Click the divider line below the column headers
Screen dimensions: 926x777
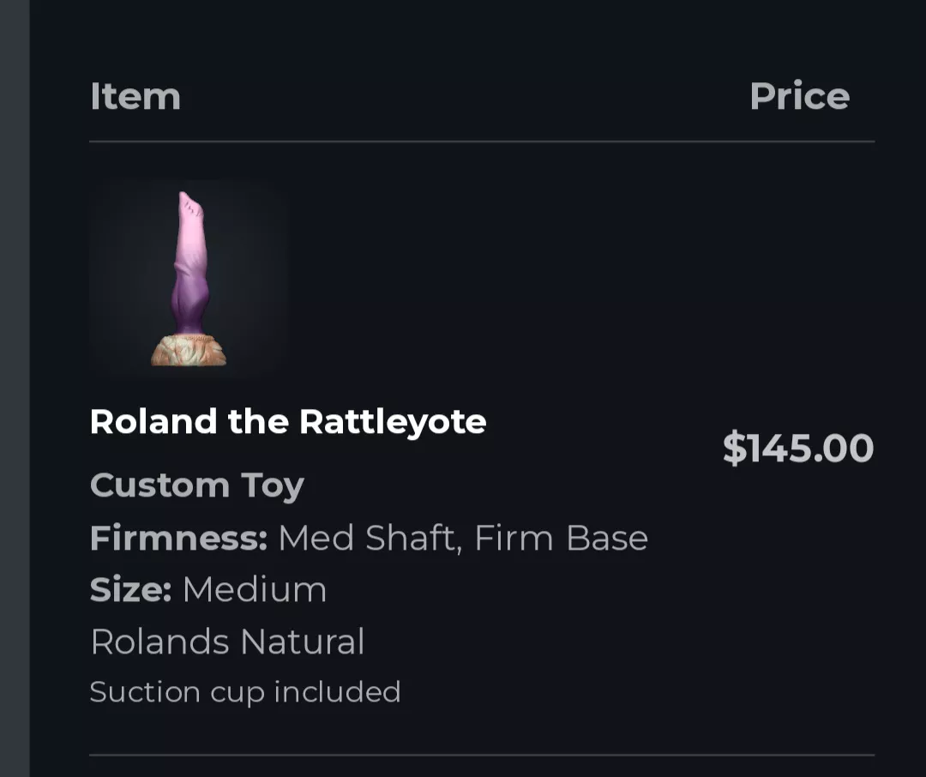pos(481,142)
